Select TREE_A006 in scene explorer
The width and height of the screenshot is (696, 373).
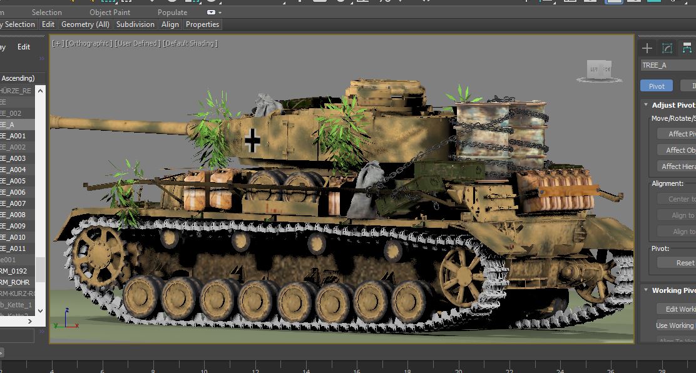point(13,192)
